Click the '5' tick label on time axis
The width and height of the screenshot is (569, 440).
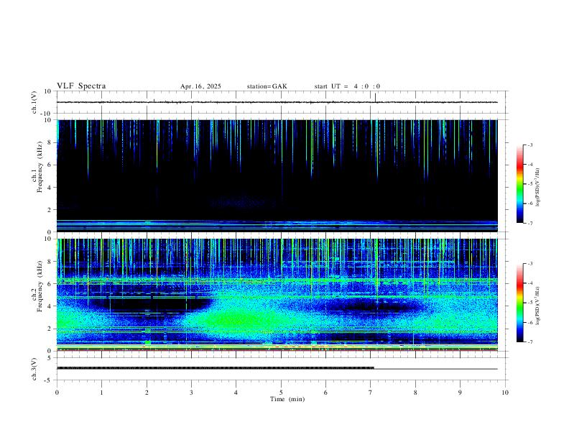(281, 393)
